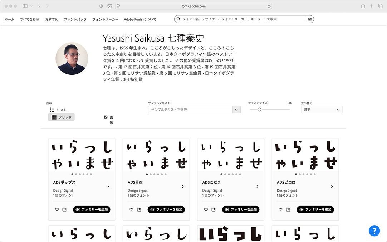Go to ホーム in the nav bar

(9, 19)
